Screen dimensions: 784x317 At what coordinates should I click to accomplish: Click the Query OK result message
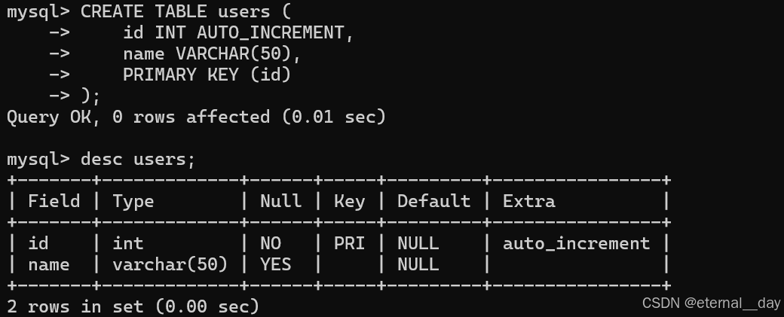pyautogui.click(x=196, y=117)
